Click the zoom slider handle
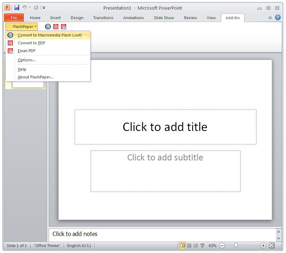The width and height of the screenshot is (286, 253). [x=236, y=245]
